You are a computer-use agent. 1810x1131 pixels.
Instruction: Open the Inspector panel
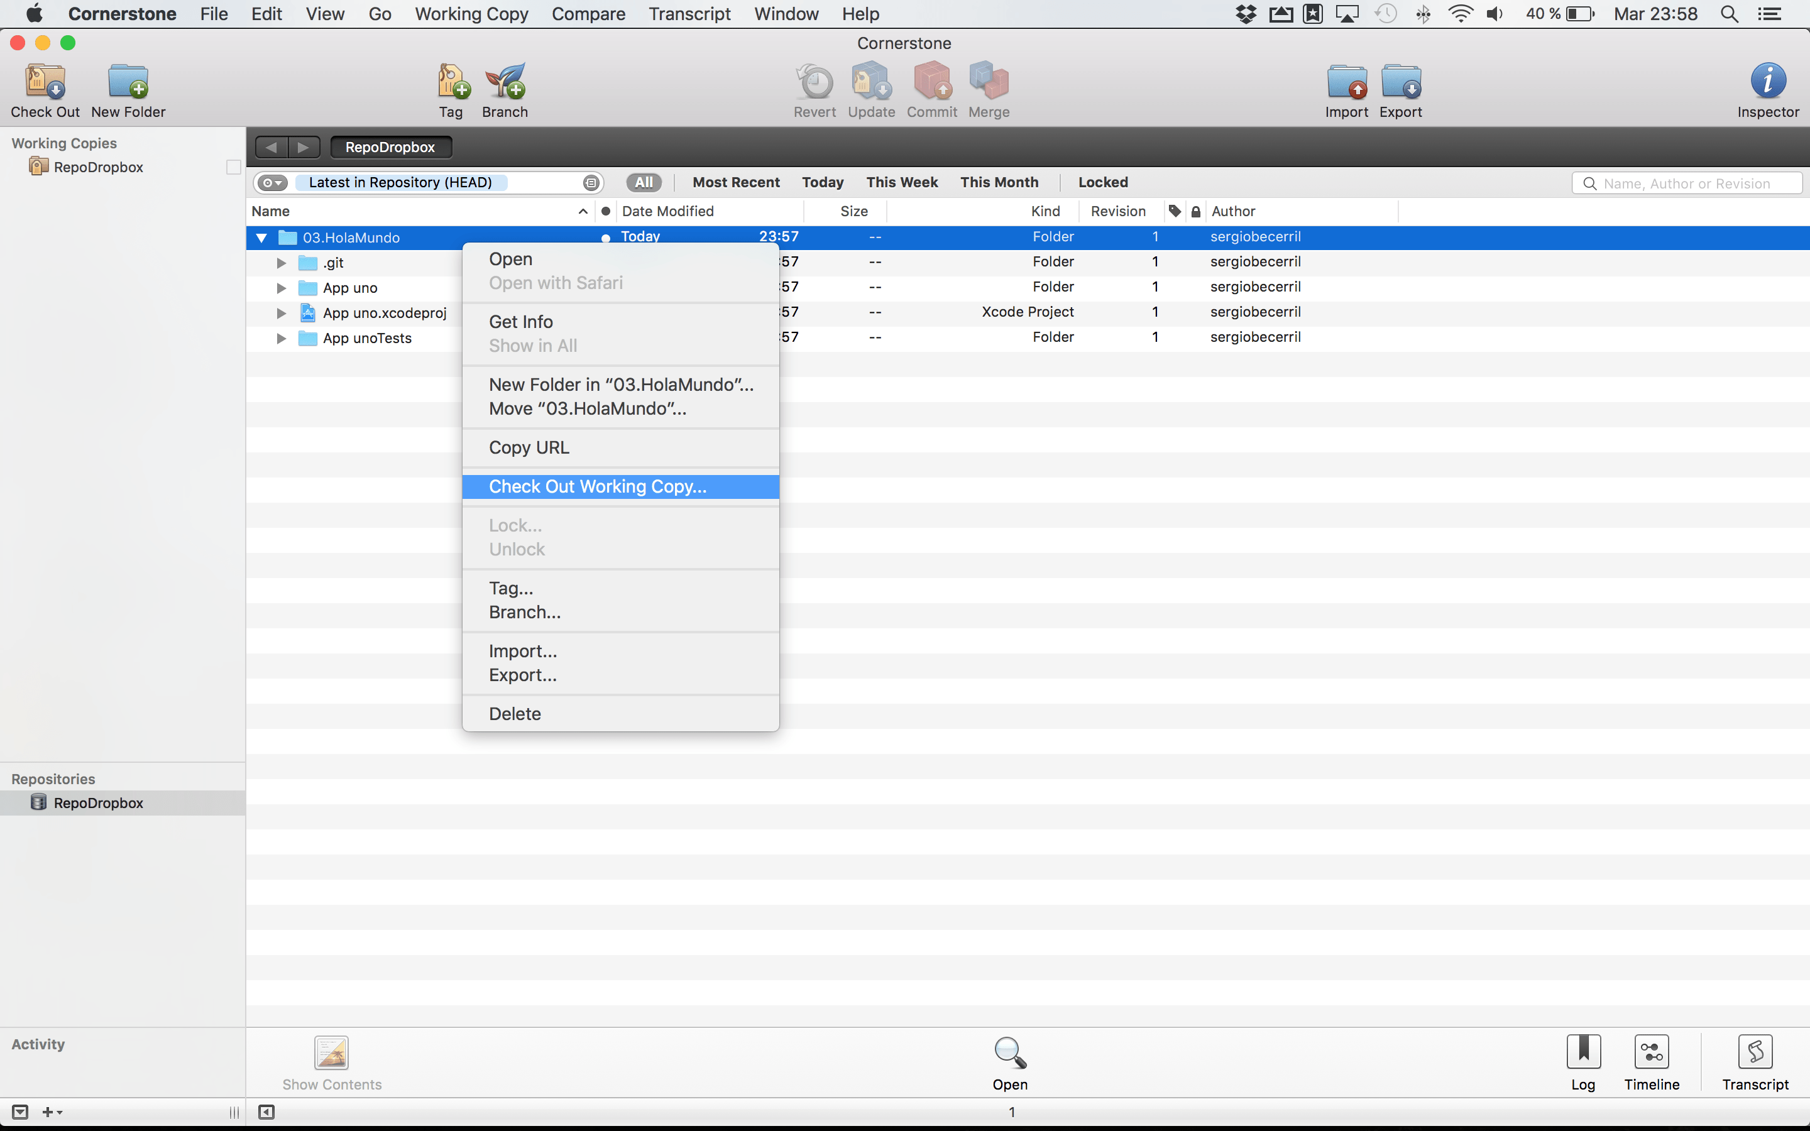point(1768,81)
